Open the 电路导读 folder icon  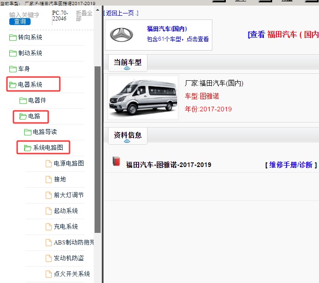click(28, 132)
